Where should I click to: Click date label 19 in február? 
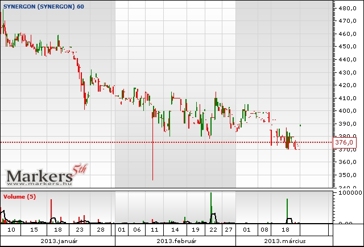(196, 230)
